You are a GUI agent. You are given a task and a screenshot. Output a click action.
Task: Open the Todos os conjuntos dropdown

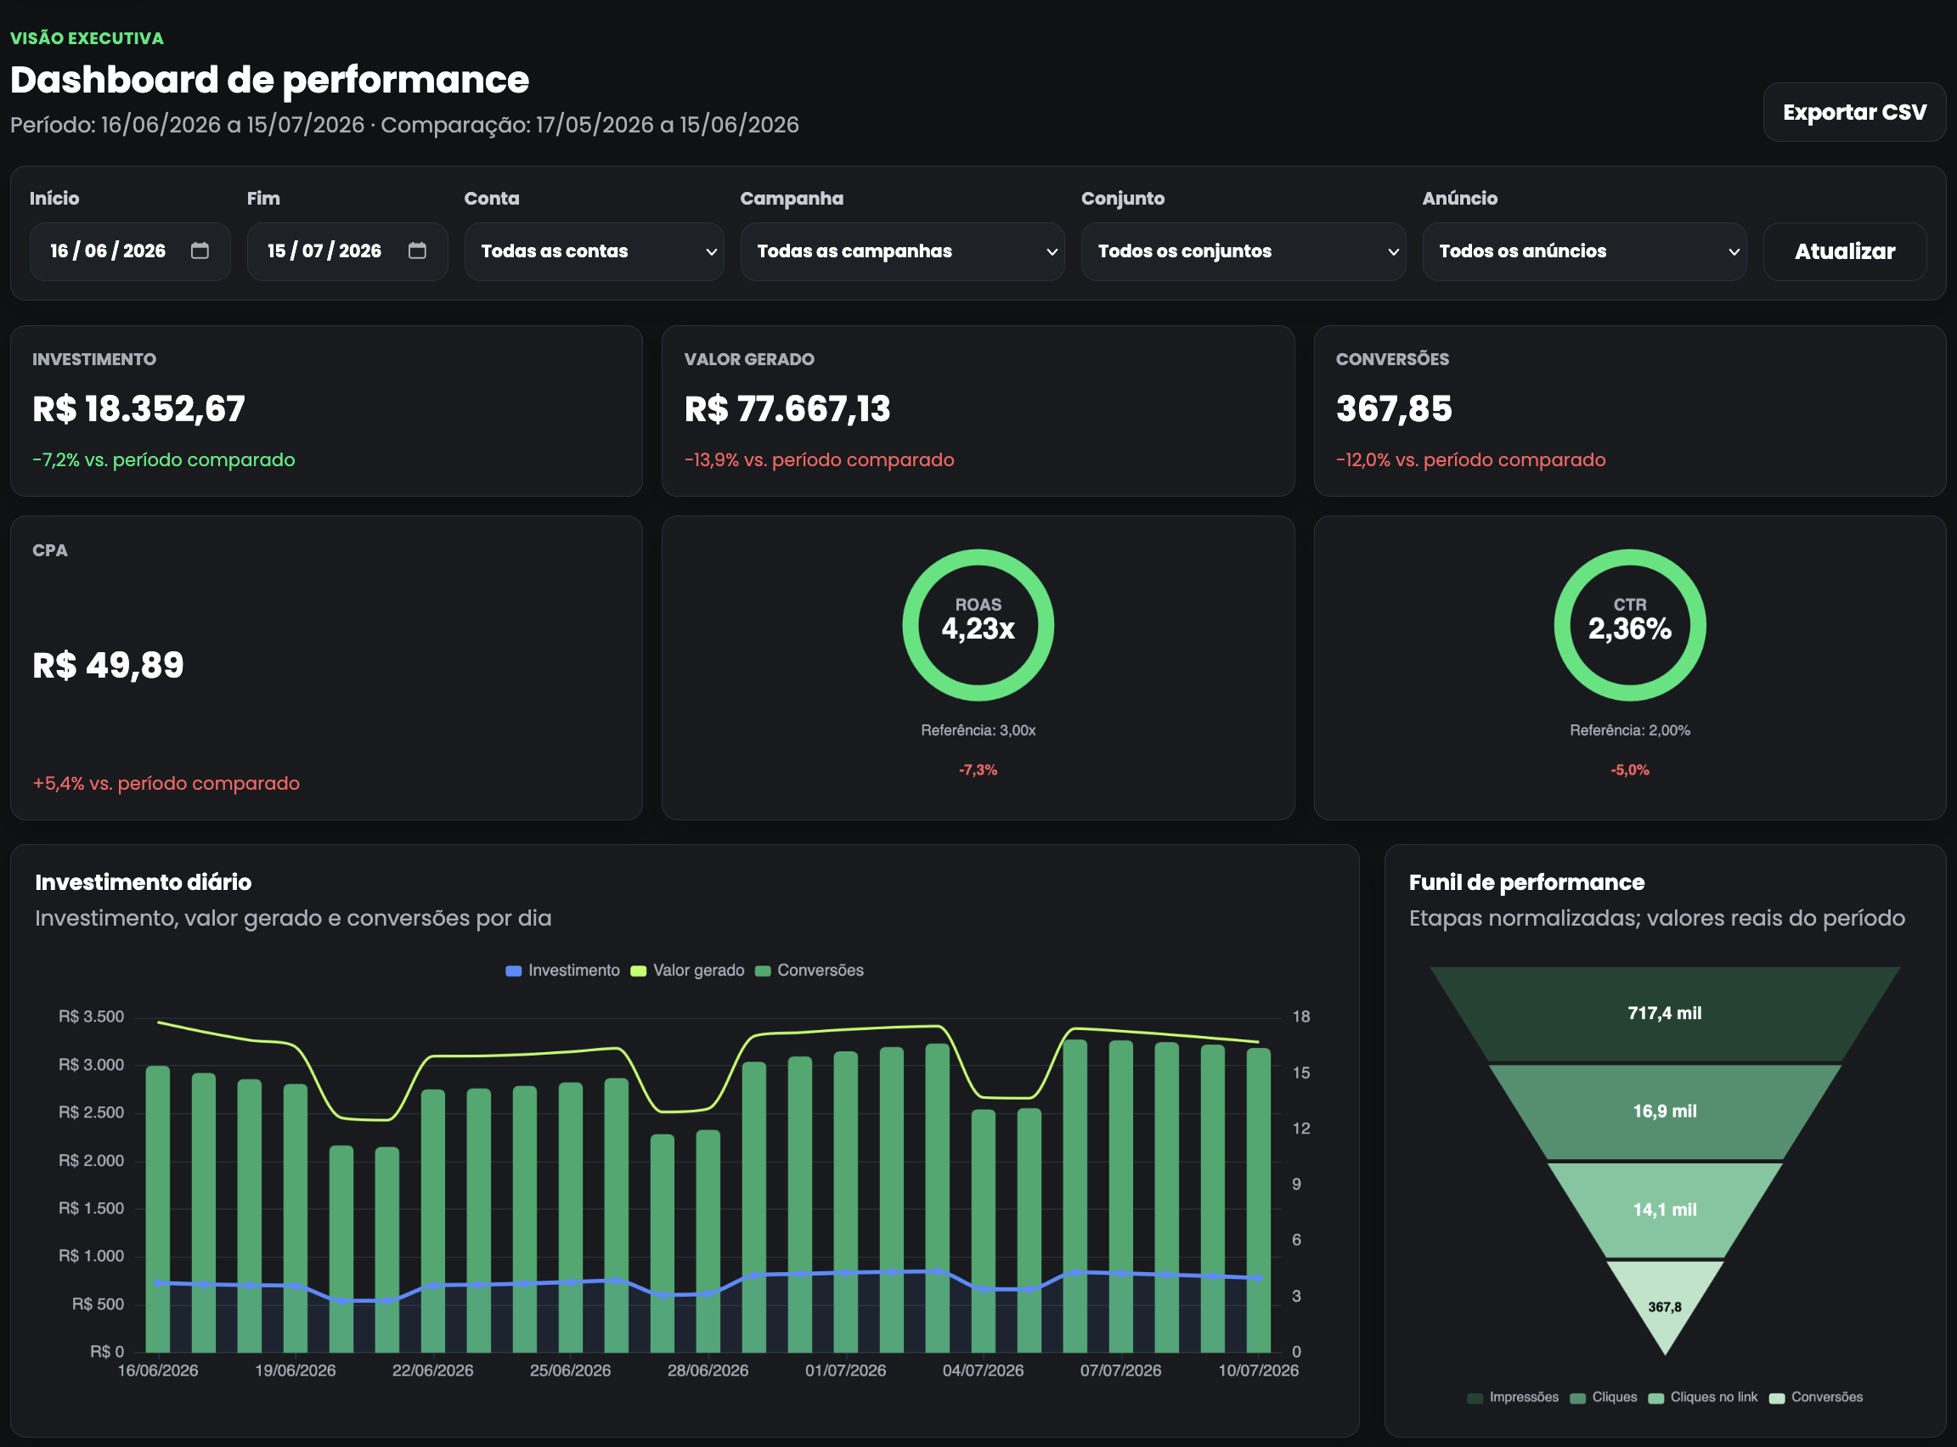(1243, 251)
